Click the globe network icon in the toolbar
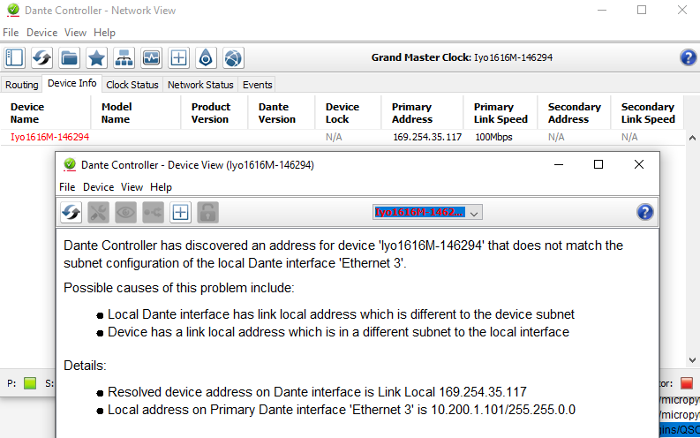The image size is (700, 438). pyautogui.click(x=233, y=57)
